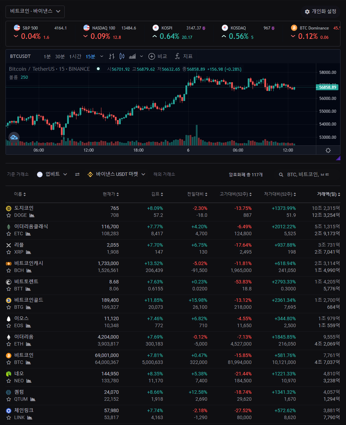The width and height of the screenshot is (346, 425).
Task: Expand the chart style chevron dropdown
Action: click(x=142, y=56)
